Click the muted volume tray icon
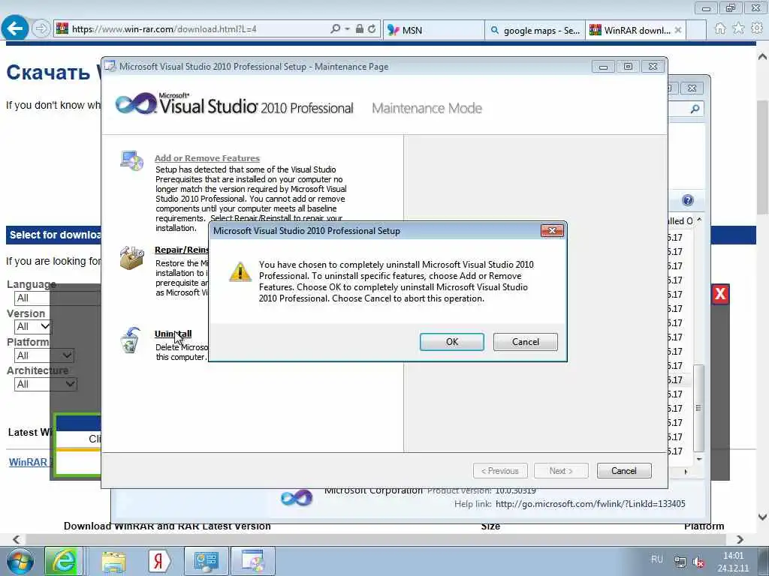Screen dimensions: 769x576 pyautogui.click(x=698, y=562)
